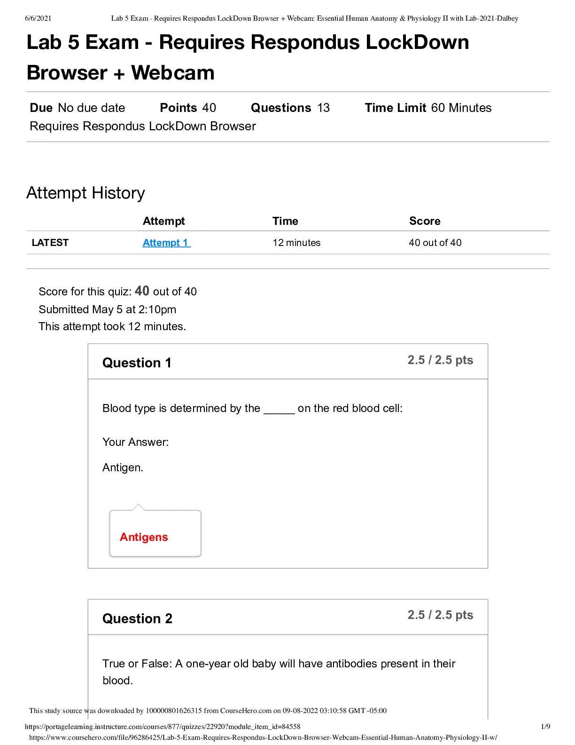The height and width of the screenshot is (745, 575).
Task: Click the Questions 13 label
Action: pyautogui.click(x=290, y=108)
